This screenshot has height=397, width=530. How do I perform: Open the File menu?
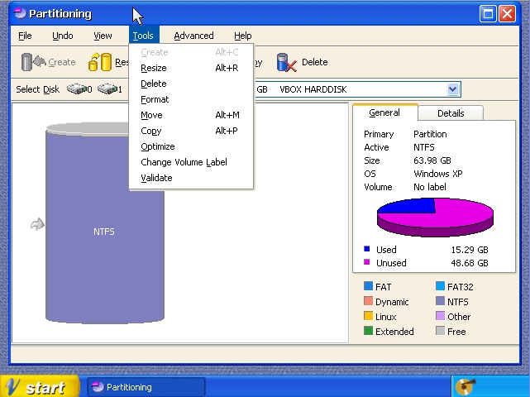pos(25,36)
